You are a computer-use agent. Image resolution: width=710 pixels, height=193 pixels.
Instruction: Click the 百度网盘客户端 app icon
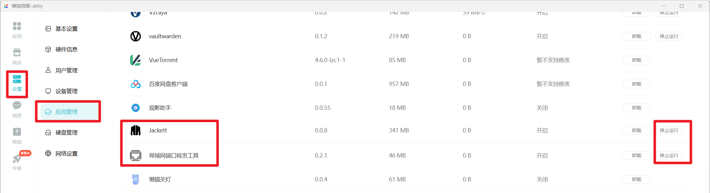pyautogui.click(x=135, y=84)
